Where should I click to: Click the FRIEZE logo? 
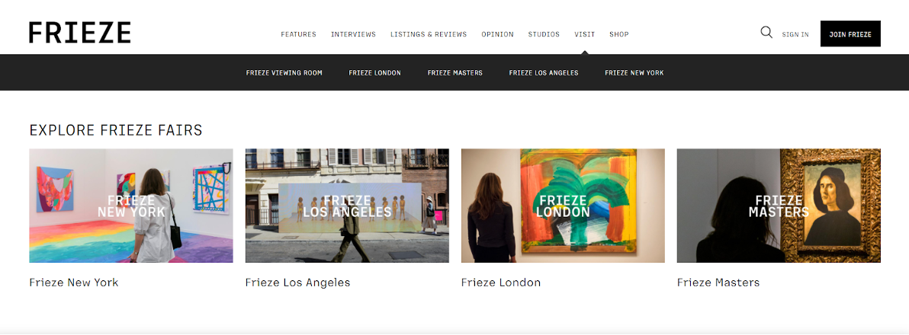[x=80, y=33]
